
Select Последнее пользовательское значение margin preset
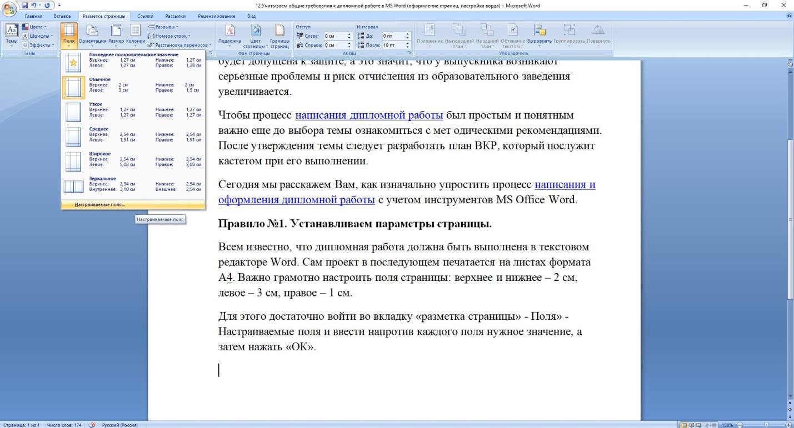pyautogui.click(x=133, y=62)
